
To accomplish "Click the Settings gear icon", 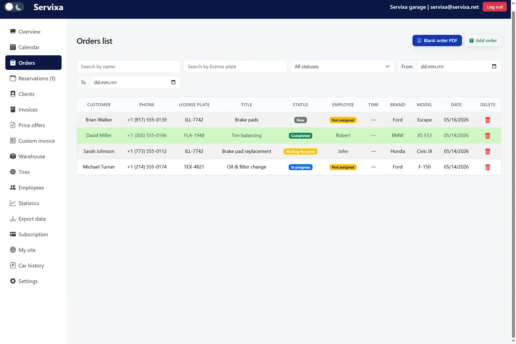I will click(x=13, y=281).
